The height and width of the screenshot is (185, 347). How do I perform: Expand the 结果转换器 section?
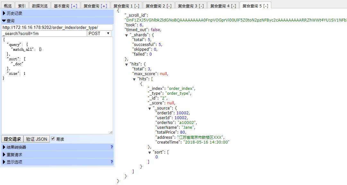pos(57,147)
